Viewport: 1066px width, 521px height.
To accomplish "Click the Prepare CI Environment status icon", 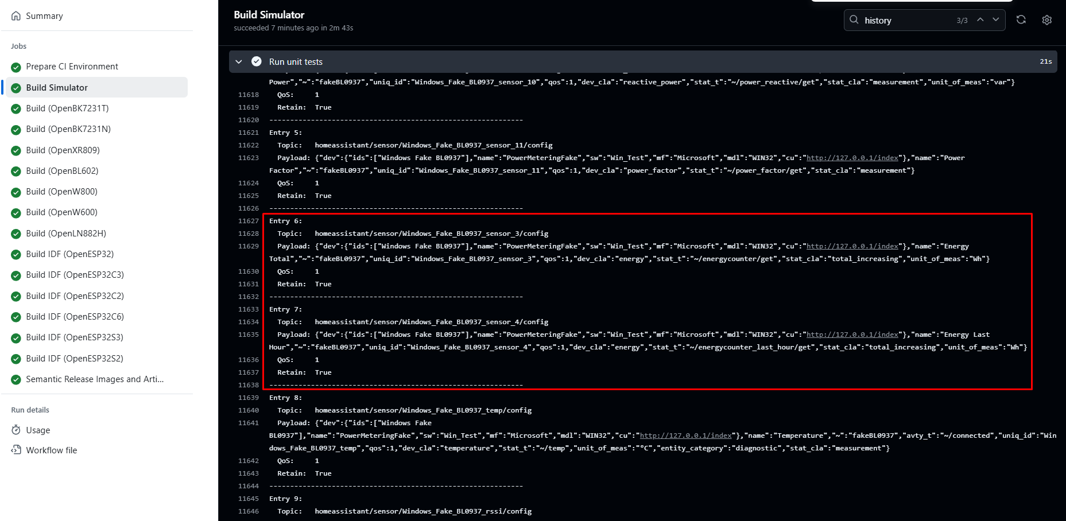I will pyautogui.click(x=16, y=67).
